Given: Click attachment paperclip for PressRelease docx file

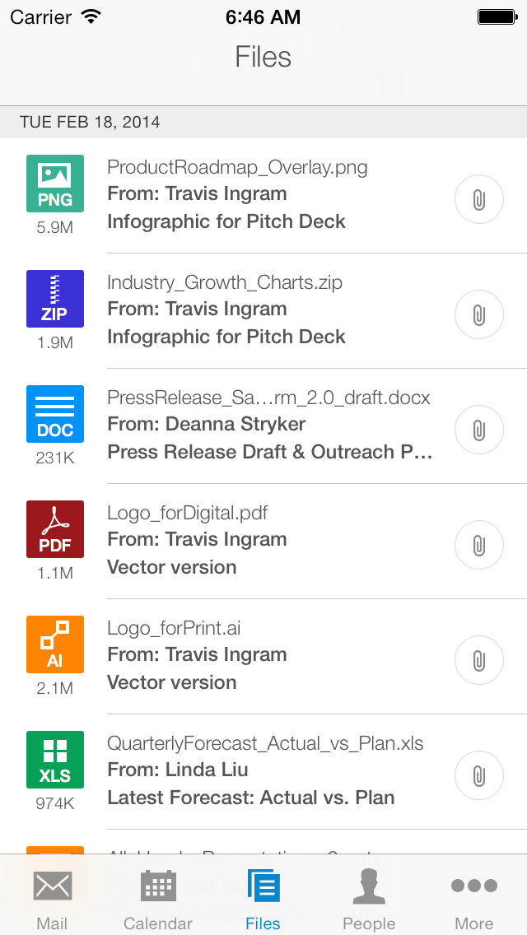Looking at the screenshot, I should [x=478, y=430].
